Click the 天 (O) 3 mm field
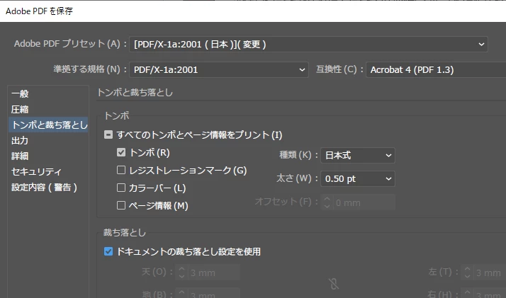Viewport: 506px width, 298px height. click(214, 273)
